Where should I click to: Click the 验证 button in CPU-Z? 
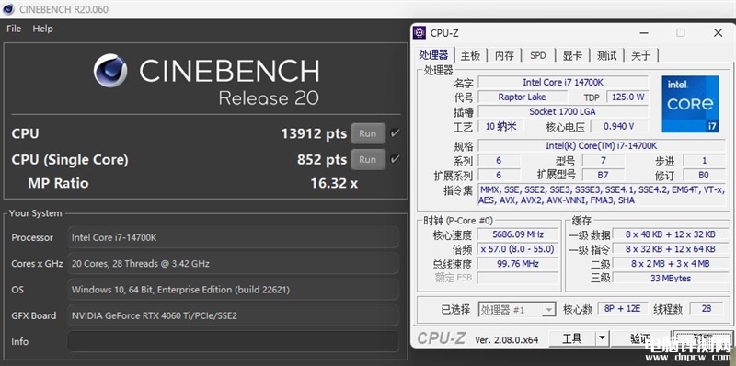(x=640, y=338)
